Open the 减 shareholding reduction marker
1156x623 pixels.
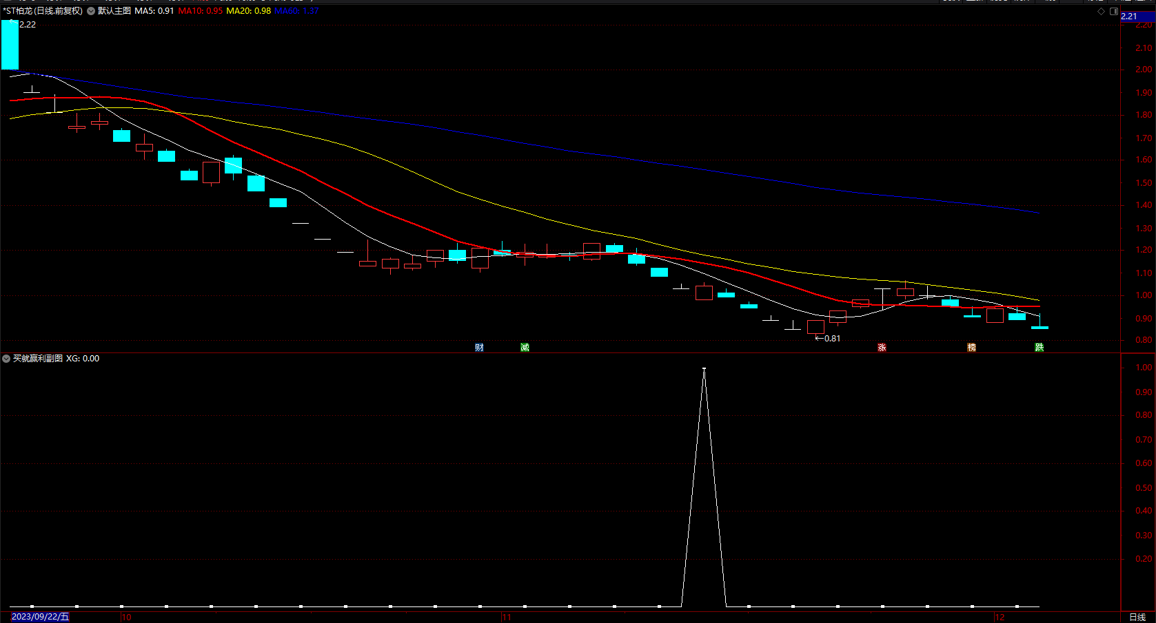[525, 348]
